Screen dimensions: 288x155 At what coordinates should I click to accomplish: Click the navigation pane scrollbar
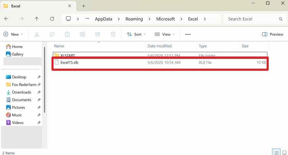click(x=44, y=80)
